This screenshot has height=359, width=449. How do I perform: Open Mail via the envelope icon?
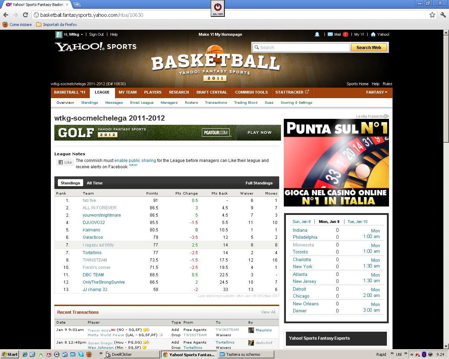330,34
